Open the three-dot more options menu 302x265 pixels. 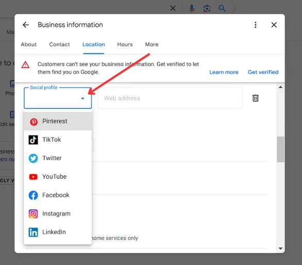255,25
